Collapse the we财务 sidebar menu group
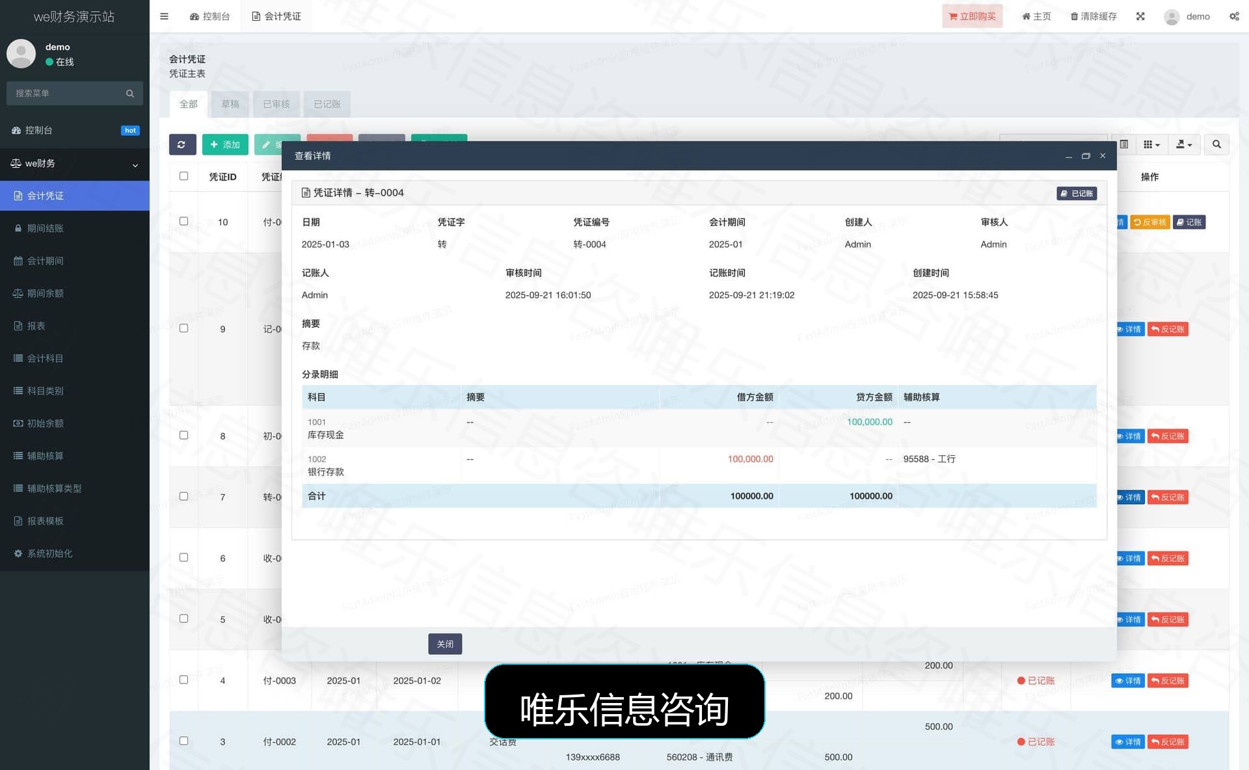The width and height of the screenshot is (1249, 770). click(x=75, y=164)
